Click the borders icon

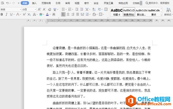(101, 14)
